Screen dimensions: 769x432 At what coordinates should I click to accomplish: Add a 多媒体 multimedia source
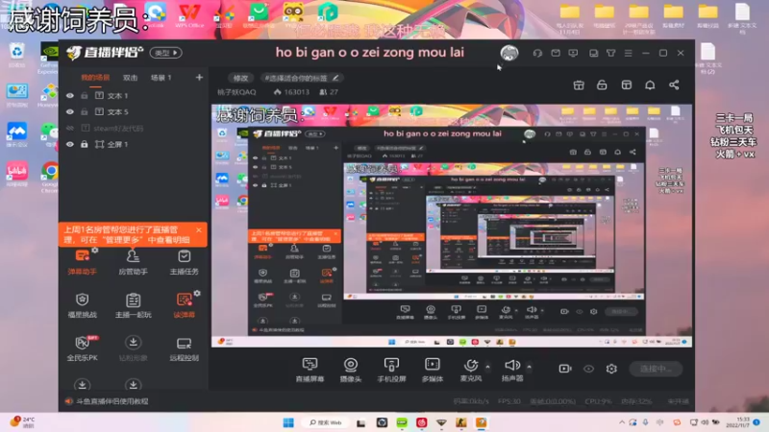(x=432, y=370)
